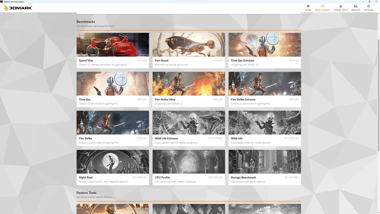Choose the Time Spy benchmark title
The height and width of the screenshot is (214, 380).
click(x=85, y=100)
